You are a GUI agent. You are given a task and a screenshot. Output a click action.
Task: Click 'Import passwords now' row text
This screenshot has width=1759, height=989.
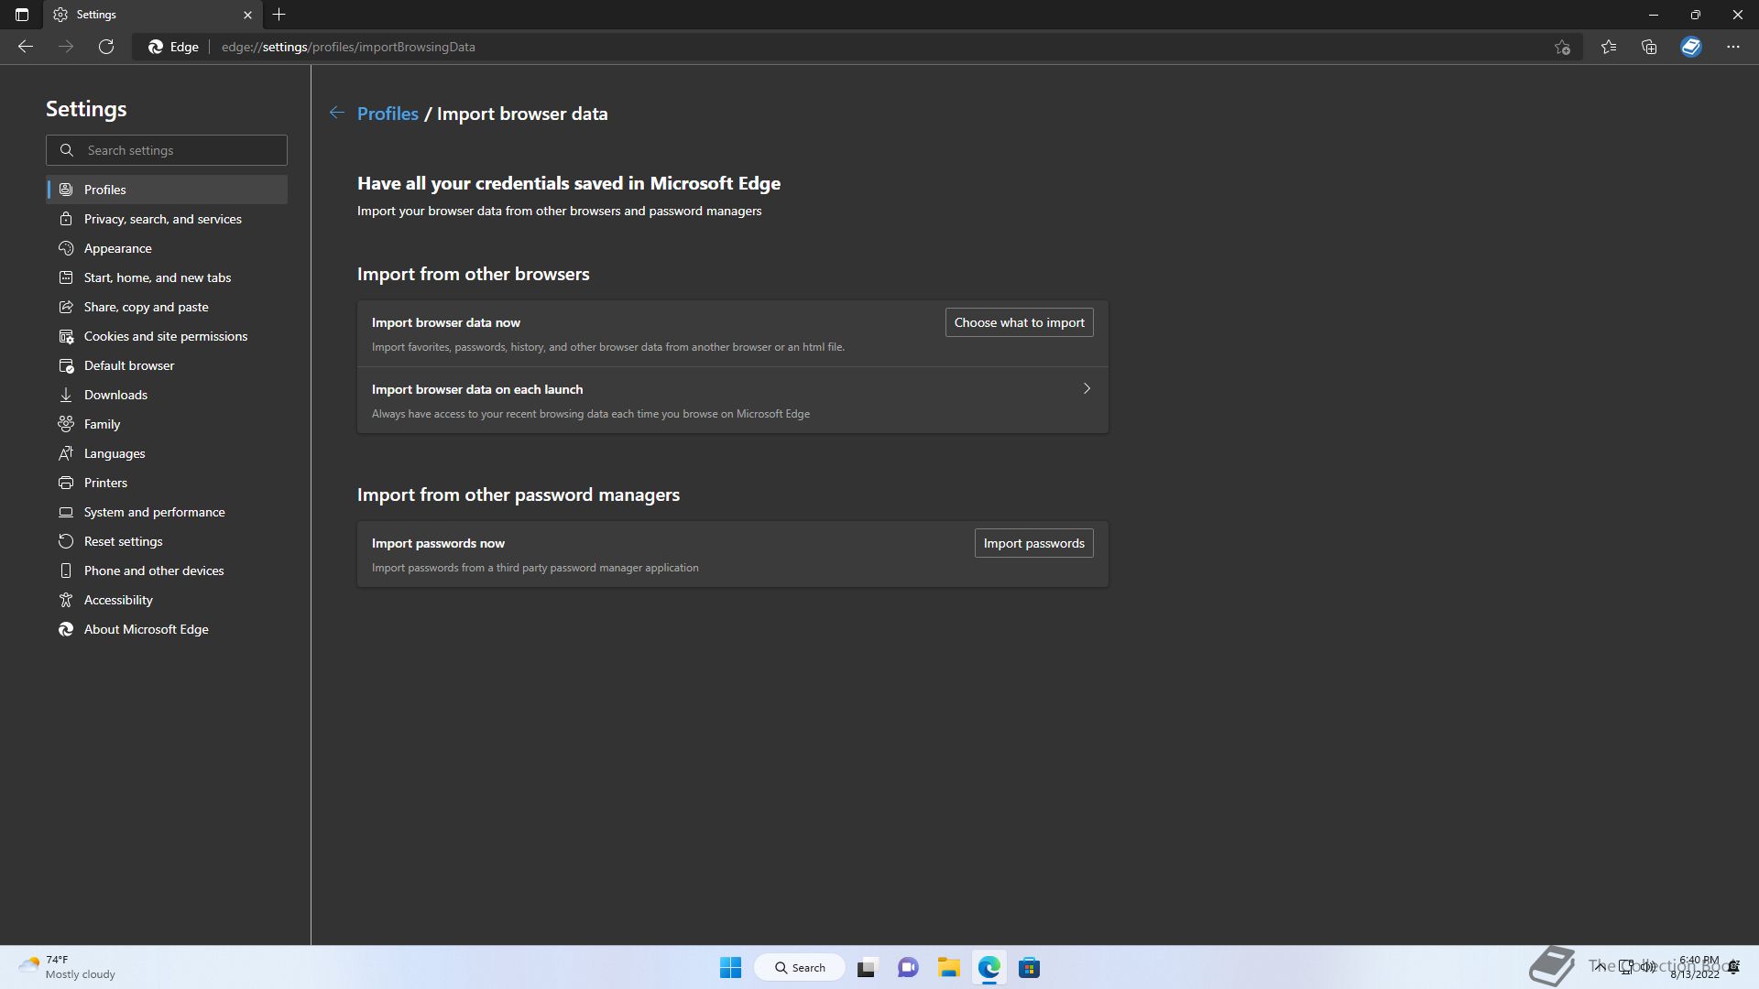click(438, 543)
